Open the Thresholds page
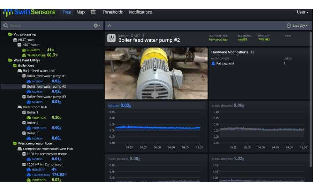The width and height of the screenshot is (313, 191). click(x=112, y=12)
